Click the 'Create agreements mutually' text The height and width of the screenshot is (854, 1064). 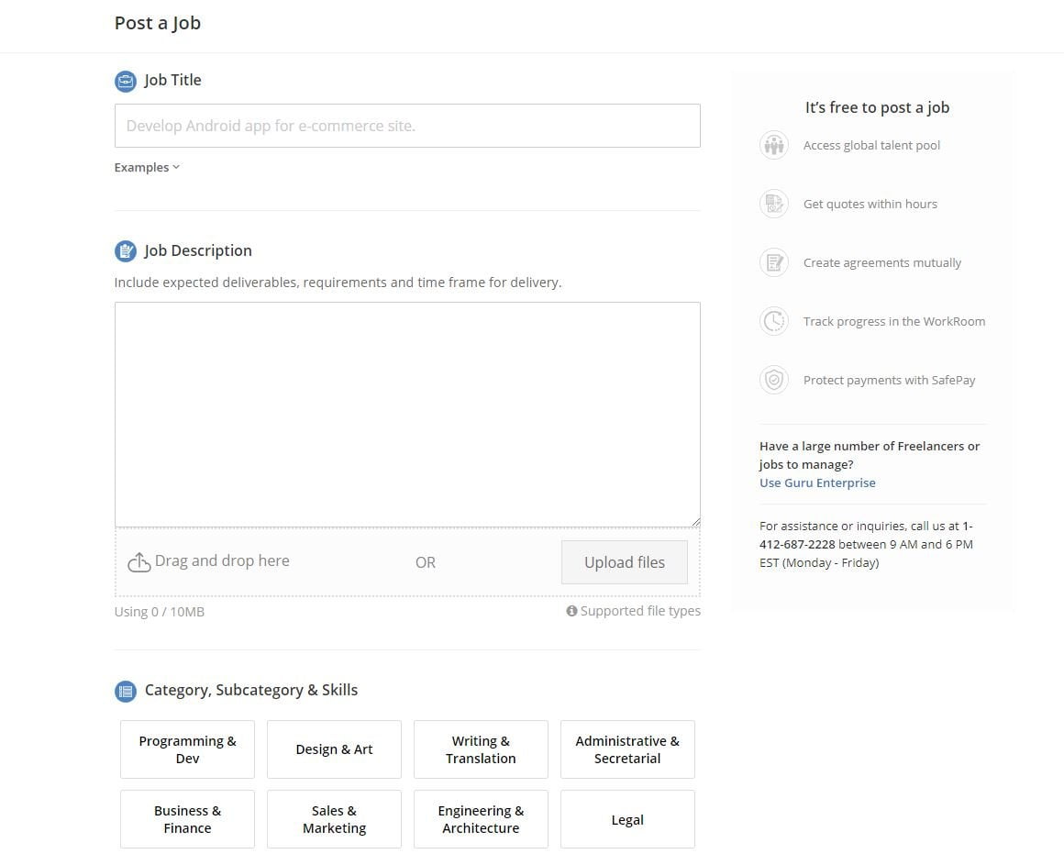[882, 262]
